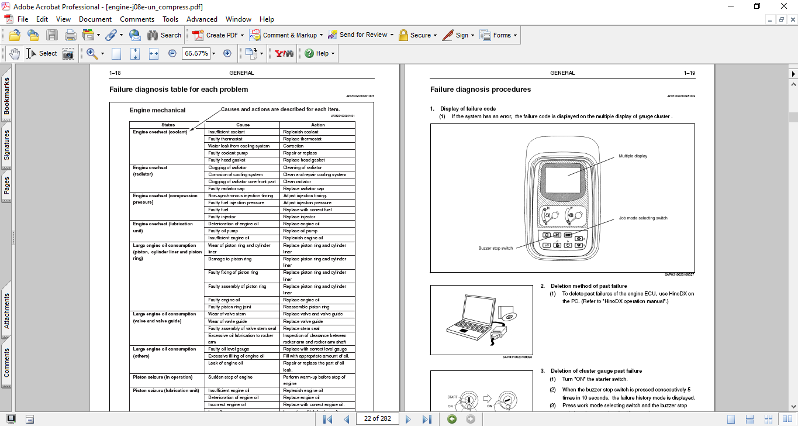
Task: Expand the Comment & Markup dropdown
Action: (x=322, y=35)
